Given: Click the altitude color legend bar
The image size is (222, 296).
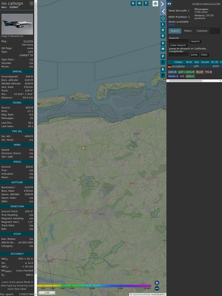Looking at the screenshot, I should (x=94, y=286).
